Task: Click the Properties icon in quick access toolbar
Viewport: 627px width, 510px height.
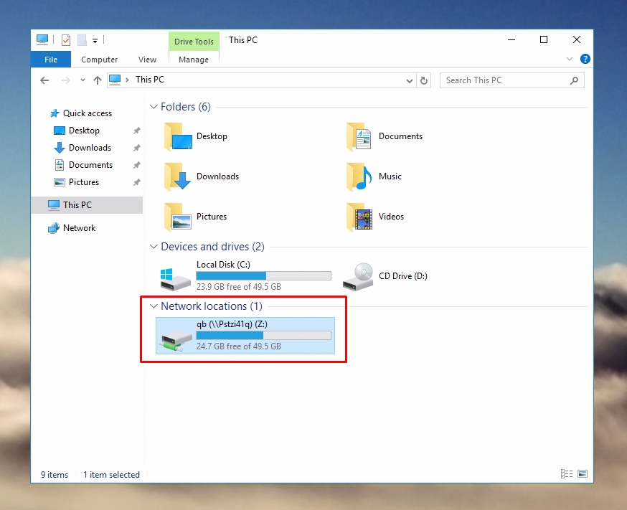Action: point(66,40)
